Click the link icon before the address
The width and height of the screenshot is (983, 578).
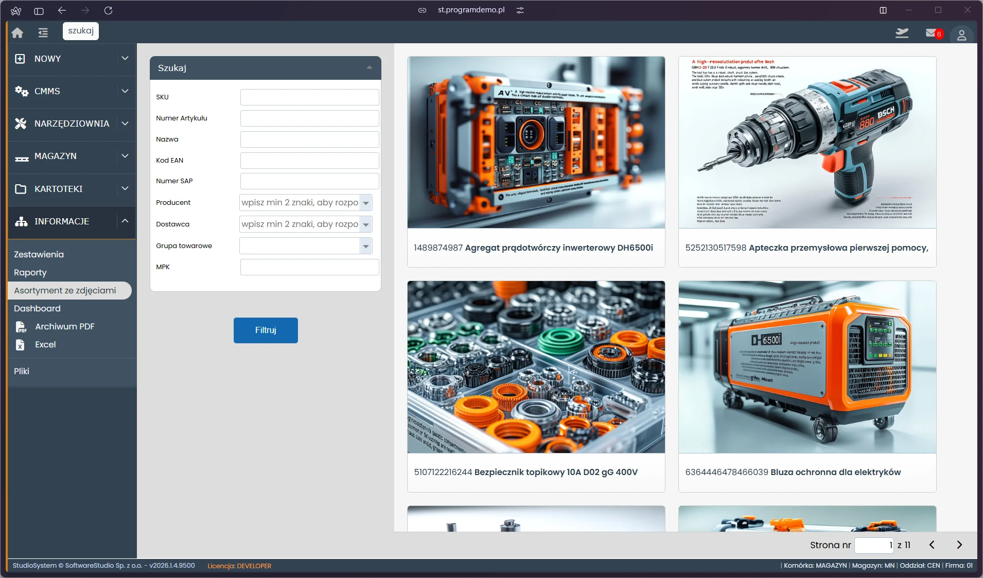422,10
